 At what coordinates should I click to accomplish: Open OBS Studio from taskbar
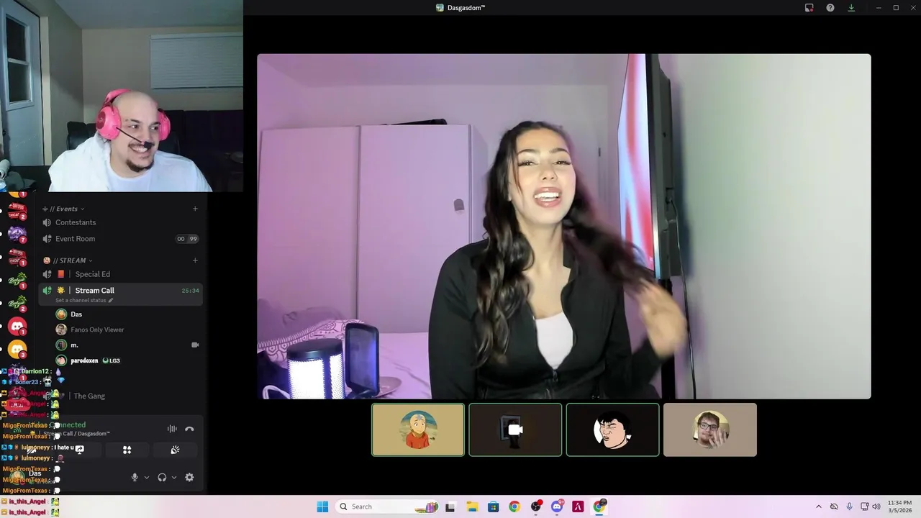click(x=536, y=506)
